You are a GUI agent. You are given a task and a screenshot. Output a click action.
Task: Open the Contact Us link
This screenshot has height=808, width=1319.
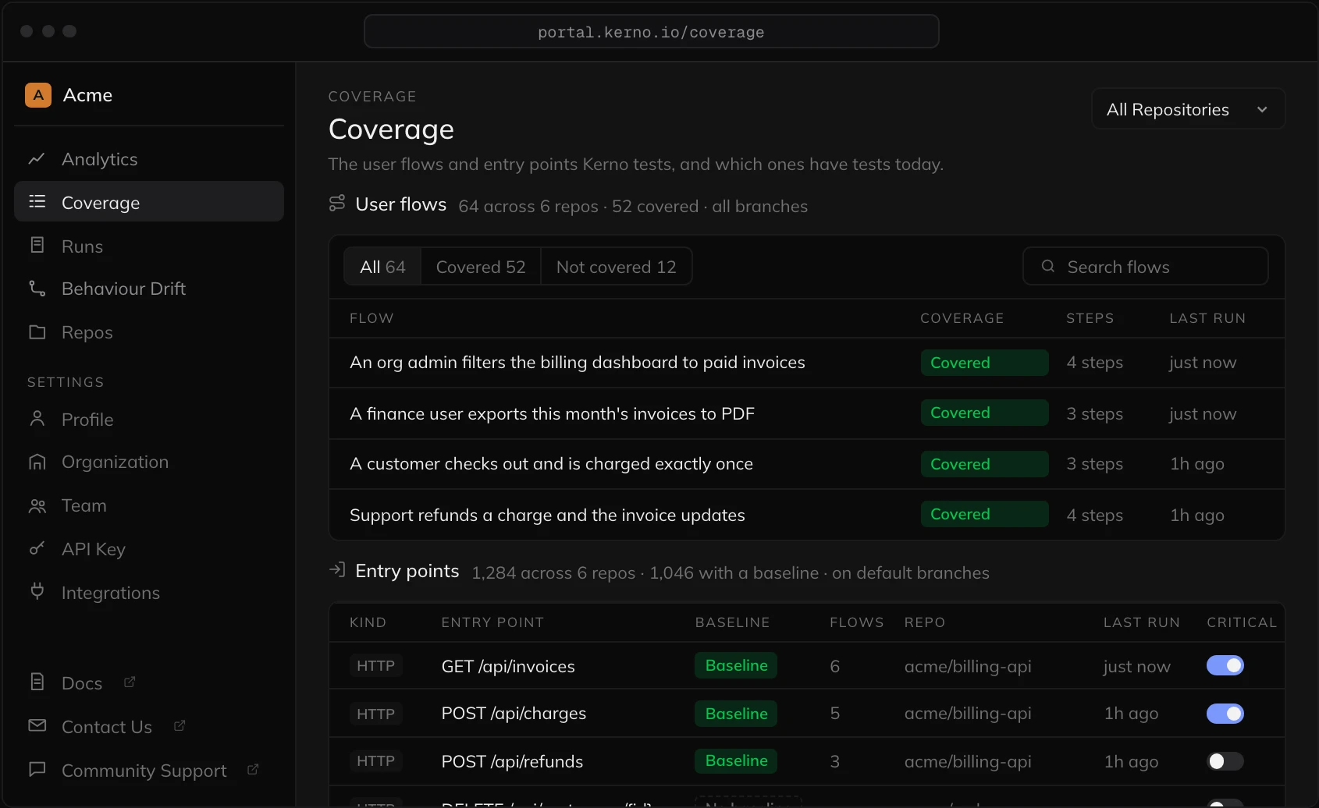[x=149, y=726]
